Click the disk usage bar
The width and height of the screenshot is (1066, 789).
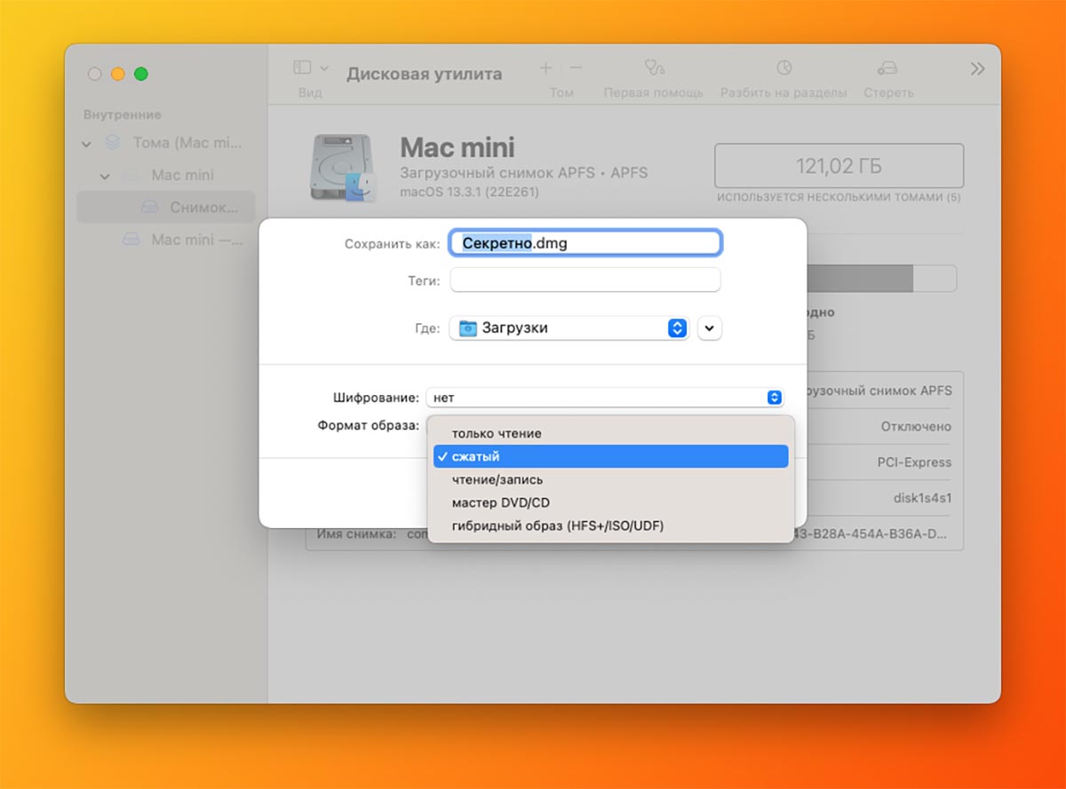click(x=881, y=278)
